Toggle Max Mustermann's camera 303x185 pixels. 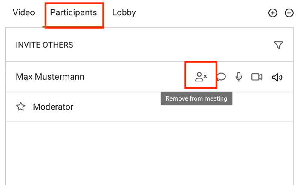(257, 77)
